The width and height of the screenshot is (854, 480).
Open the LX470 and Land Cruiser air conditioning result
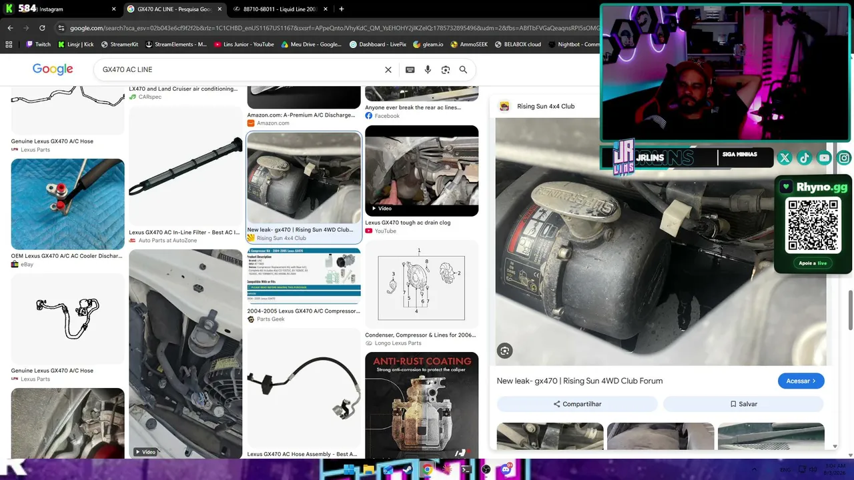coord(183,89)
